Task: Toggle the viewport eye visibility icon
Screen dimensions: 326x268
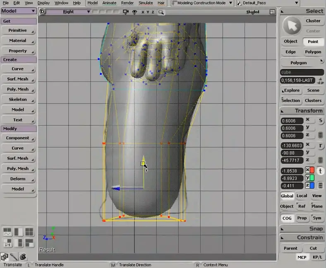Action: 134,12
